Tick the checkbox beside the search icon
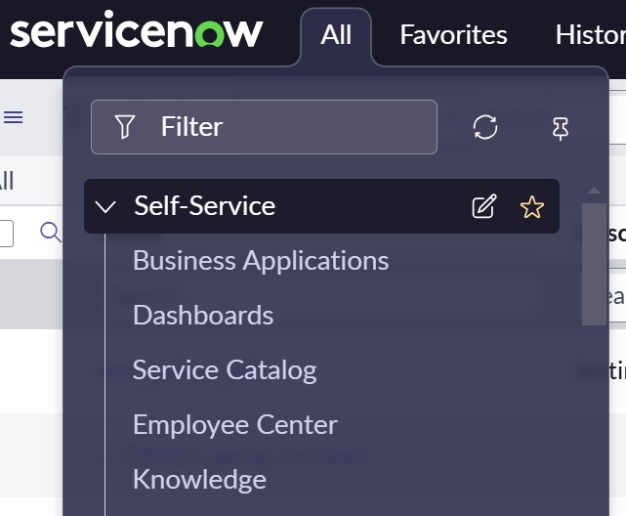626x516 pixels. click(x=5, y=233)
